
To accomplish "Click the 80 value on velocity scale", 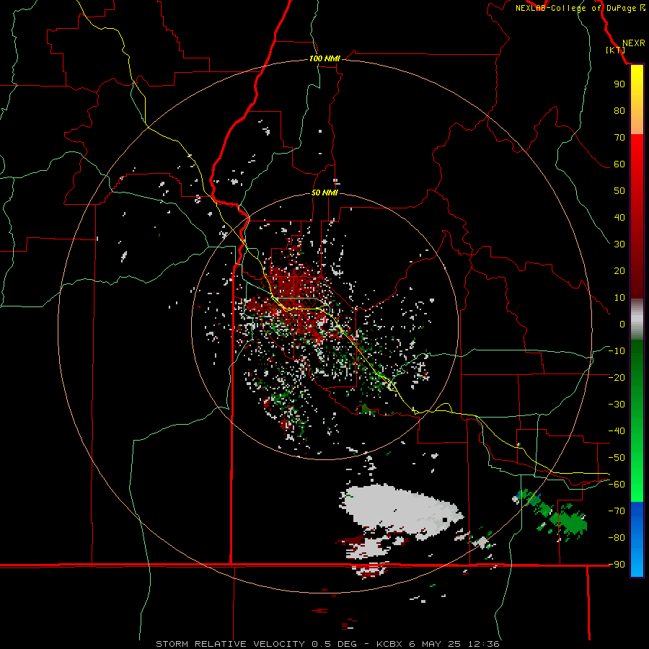I will coord(619,110).
